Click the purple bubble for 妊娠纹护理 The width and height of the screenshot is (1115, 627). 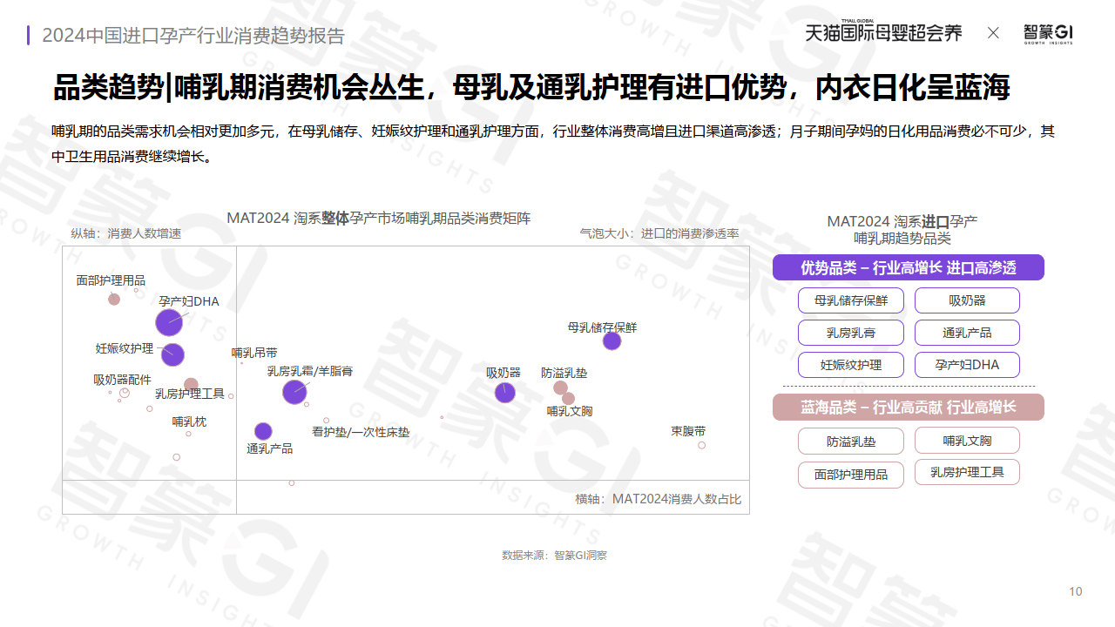click(x=172, y=354)
